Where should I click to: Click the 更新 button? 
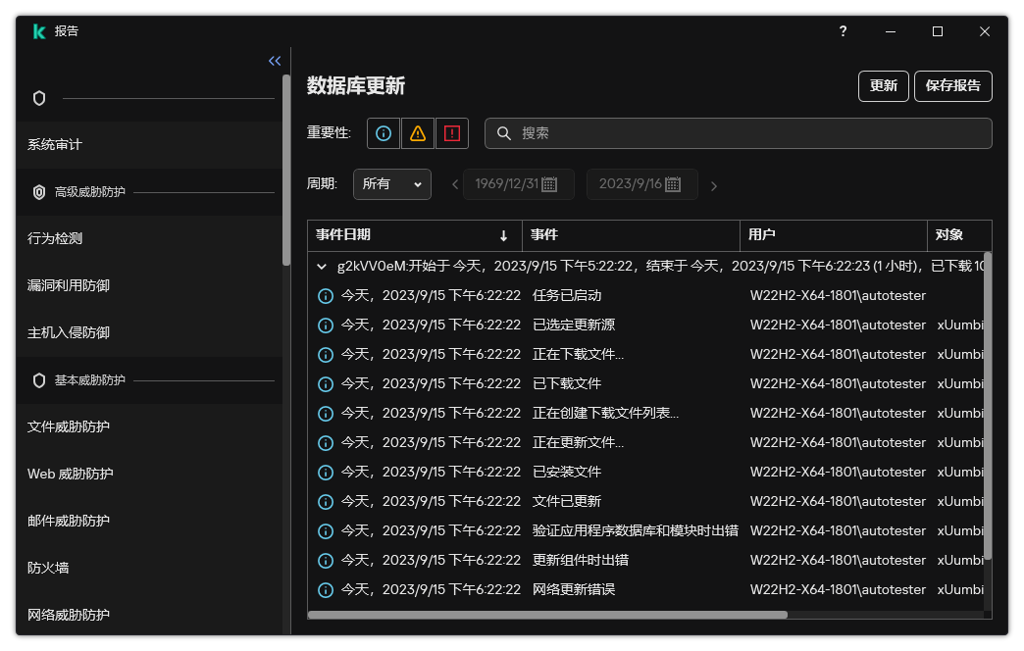pyautogui.click(x=882, y=86)
